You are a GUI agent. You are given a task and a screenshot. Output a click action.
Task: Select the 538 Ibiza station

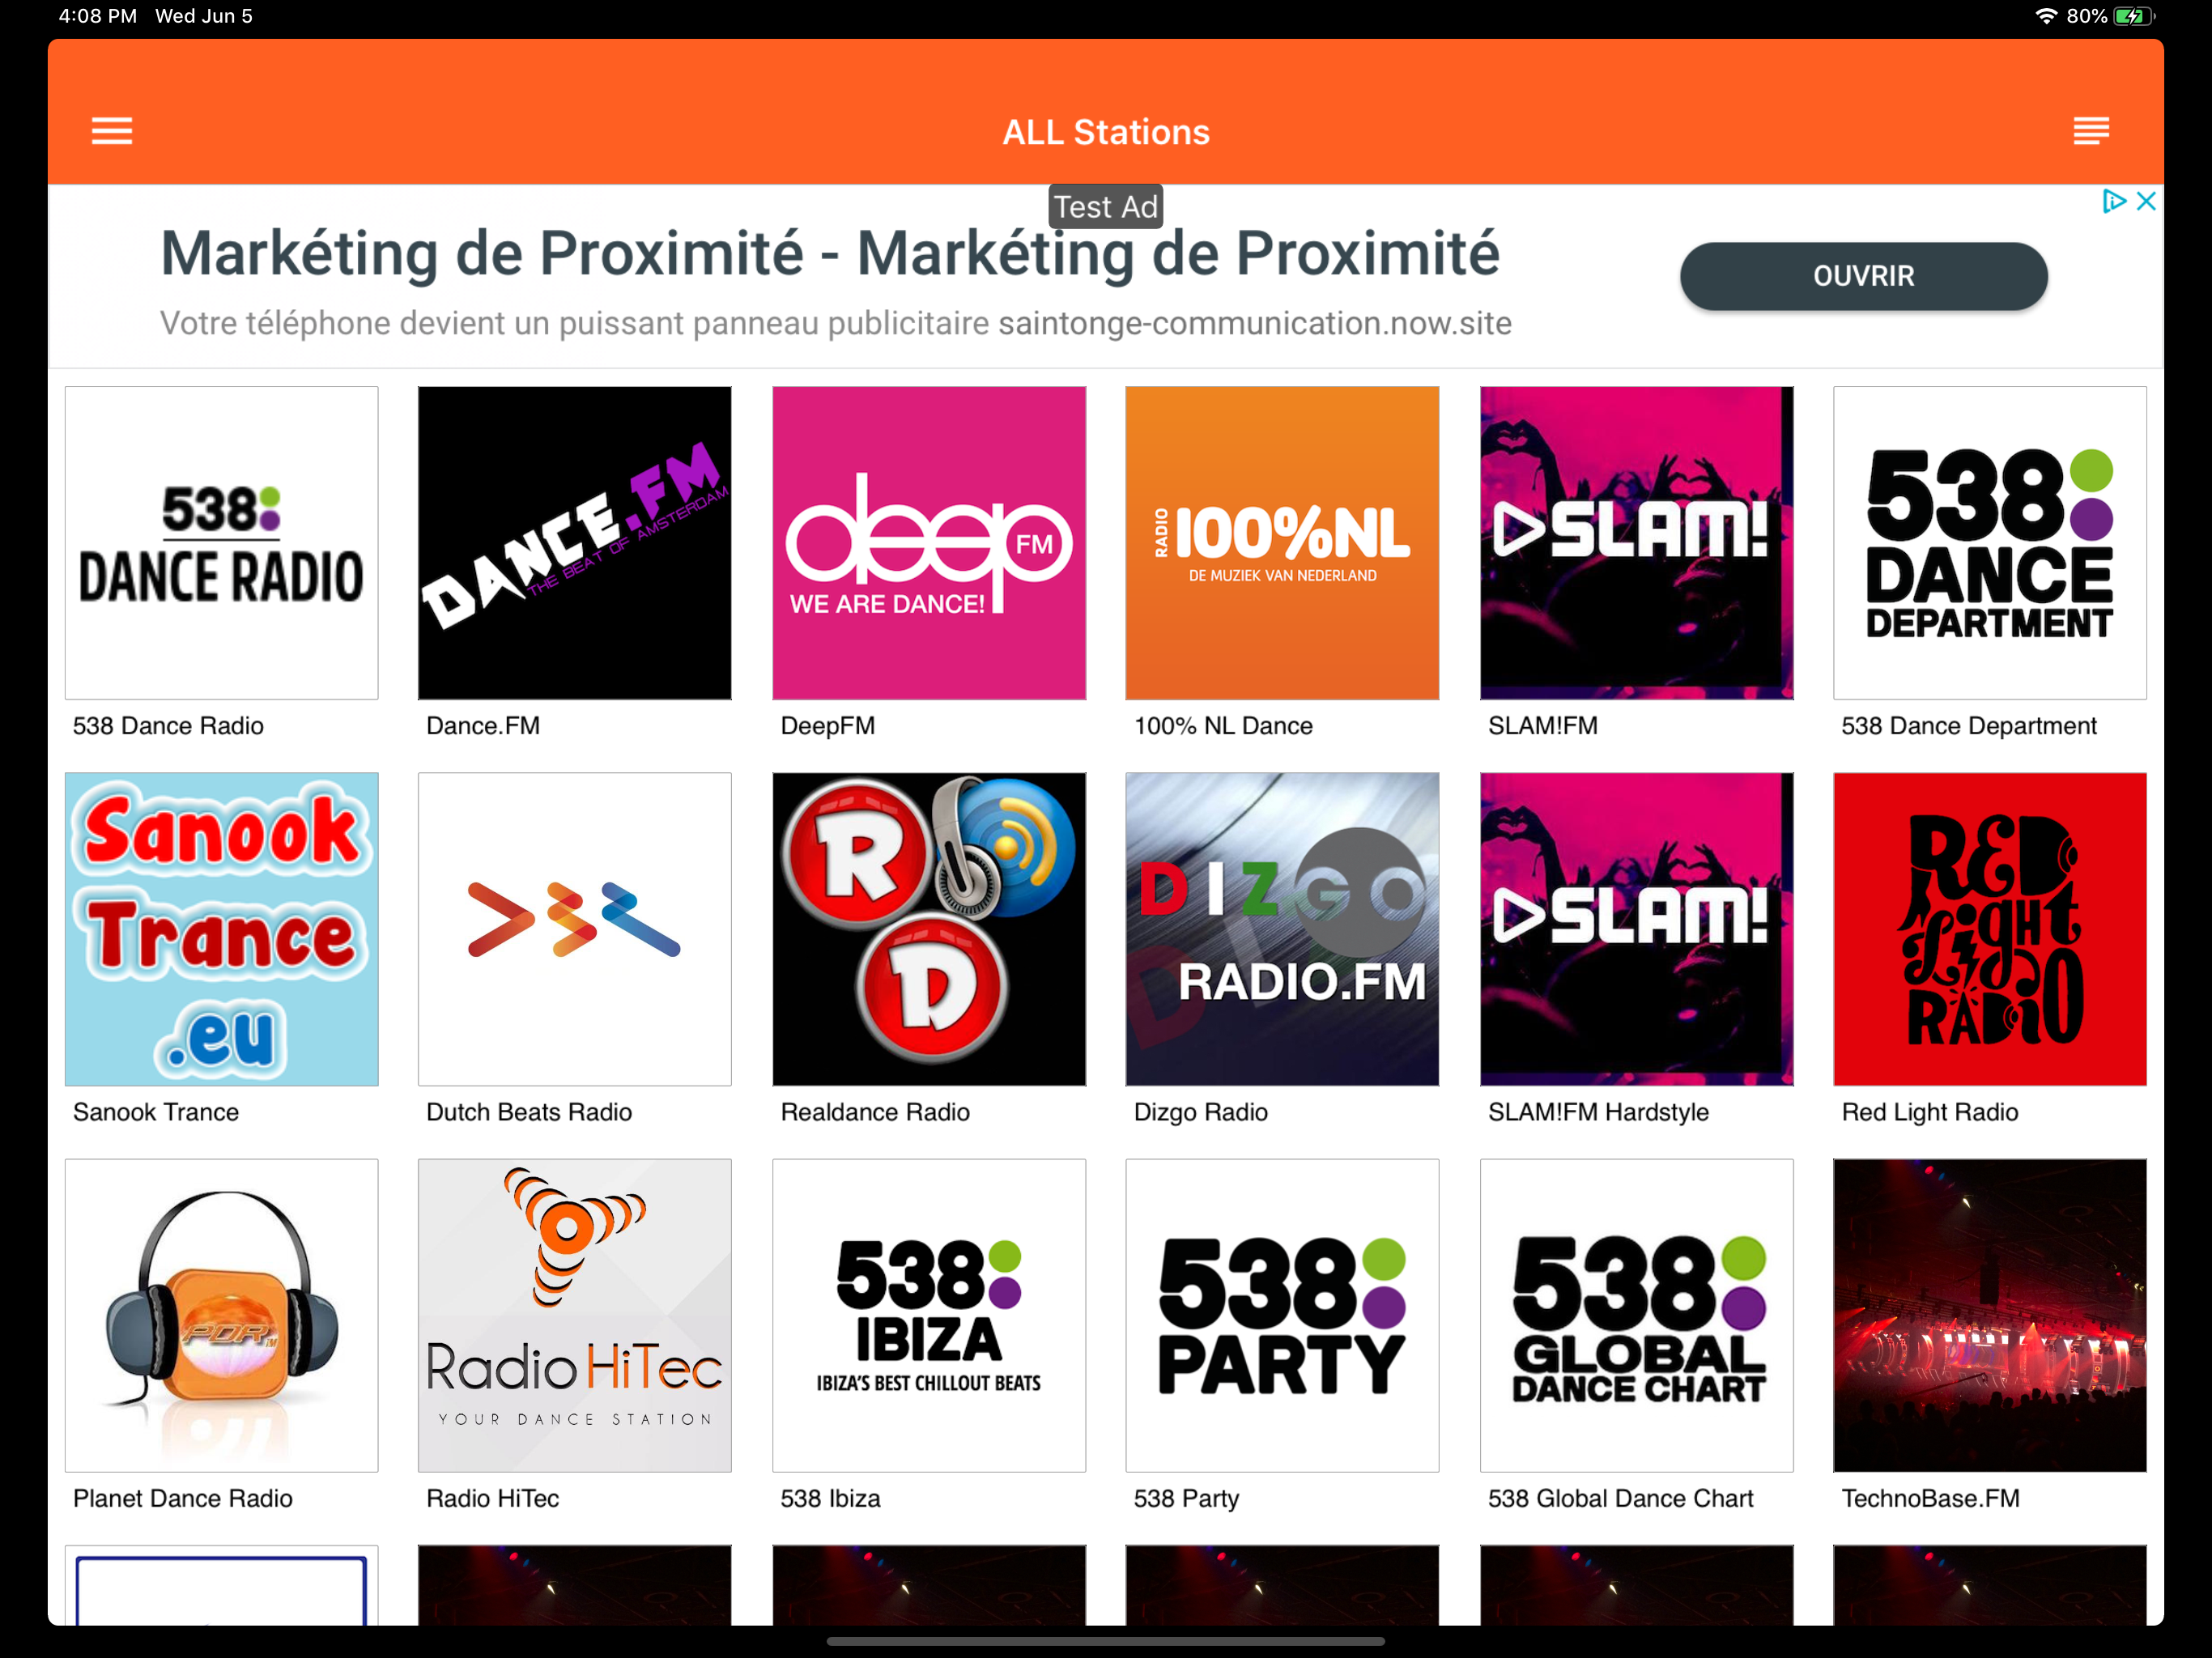[x=929, y=1315]
